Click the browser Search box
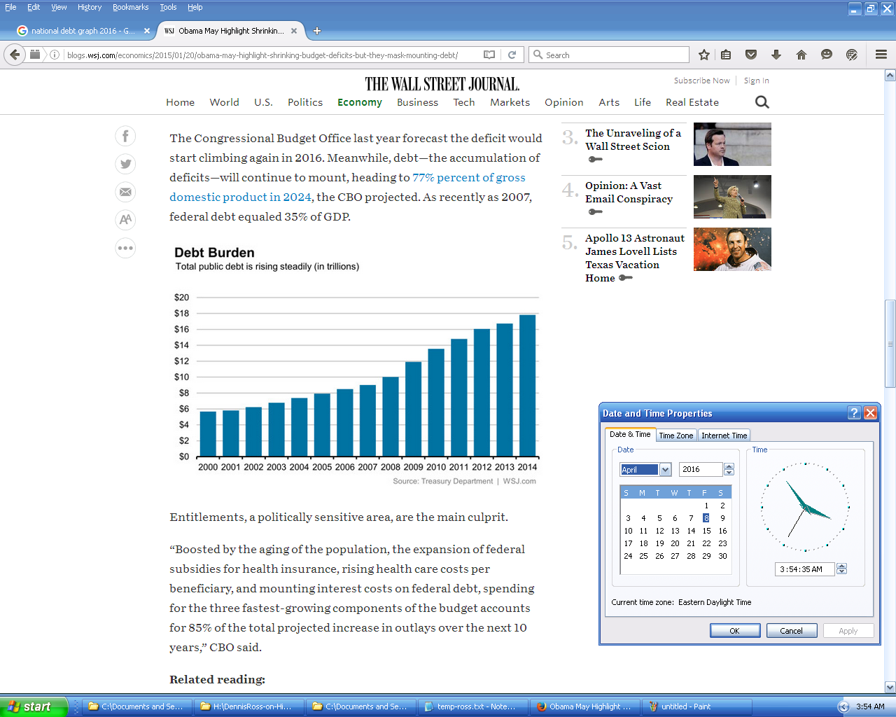The image size is (896, 717). tap(609, 55)
